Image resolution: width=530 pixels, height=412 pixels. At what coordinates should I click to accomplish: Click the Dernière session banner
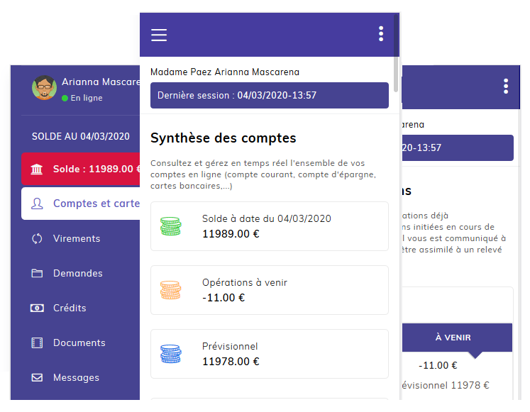(269, 95)
